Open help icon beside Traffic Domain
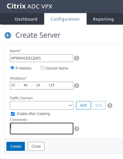The width and height of the screenshot is (123, 159). 110,105
